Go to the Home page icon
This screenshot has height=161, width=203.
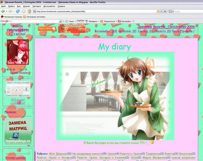pyautogui.click(x=29, y=11)
